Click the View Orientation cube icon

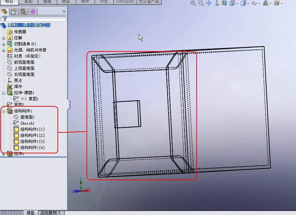pos(232,3)
